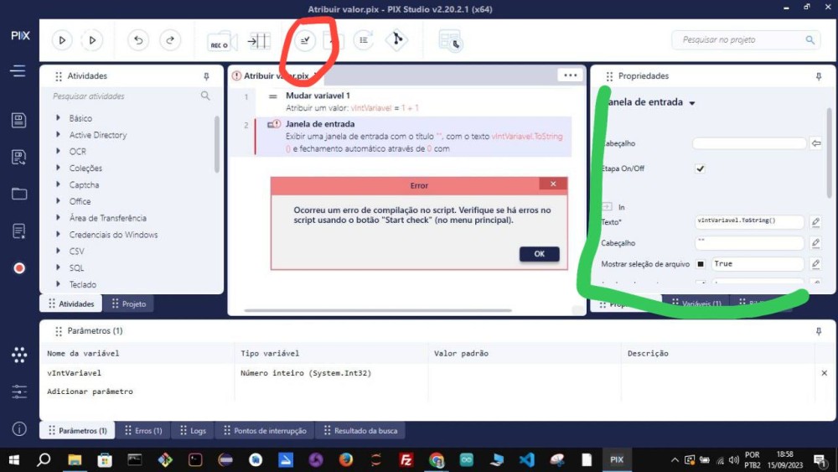Screen dimensions: 838x472
Task: Click the document list sidebar icon
Action: (x=18, y=231)
